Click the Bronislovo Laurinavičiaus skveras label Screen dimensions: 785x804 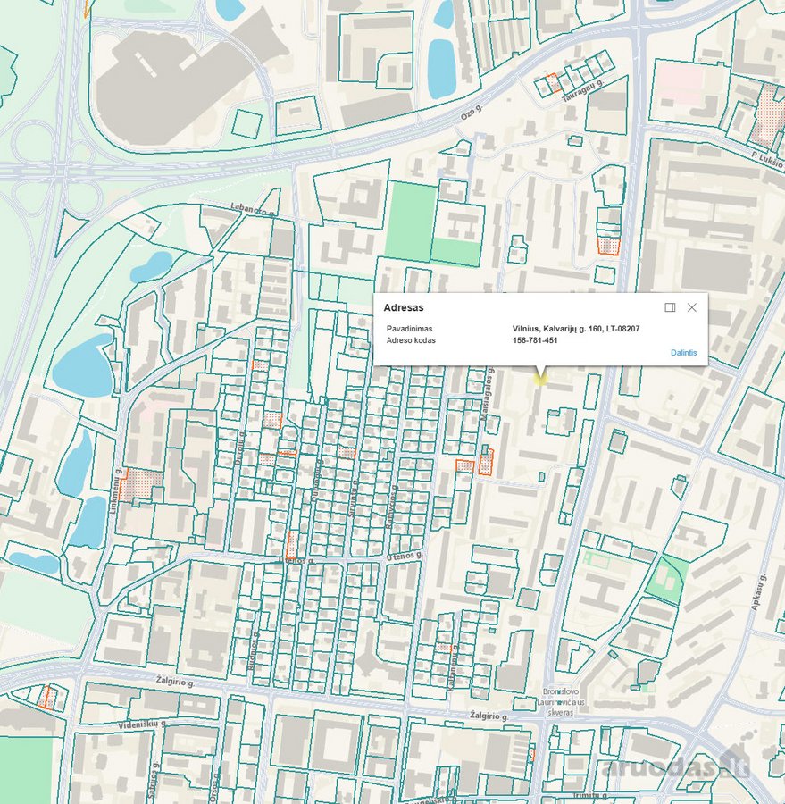pos(561,702)
